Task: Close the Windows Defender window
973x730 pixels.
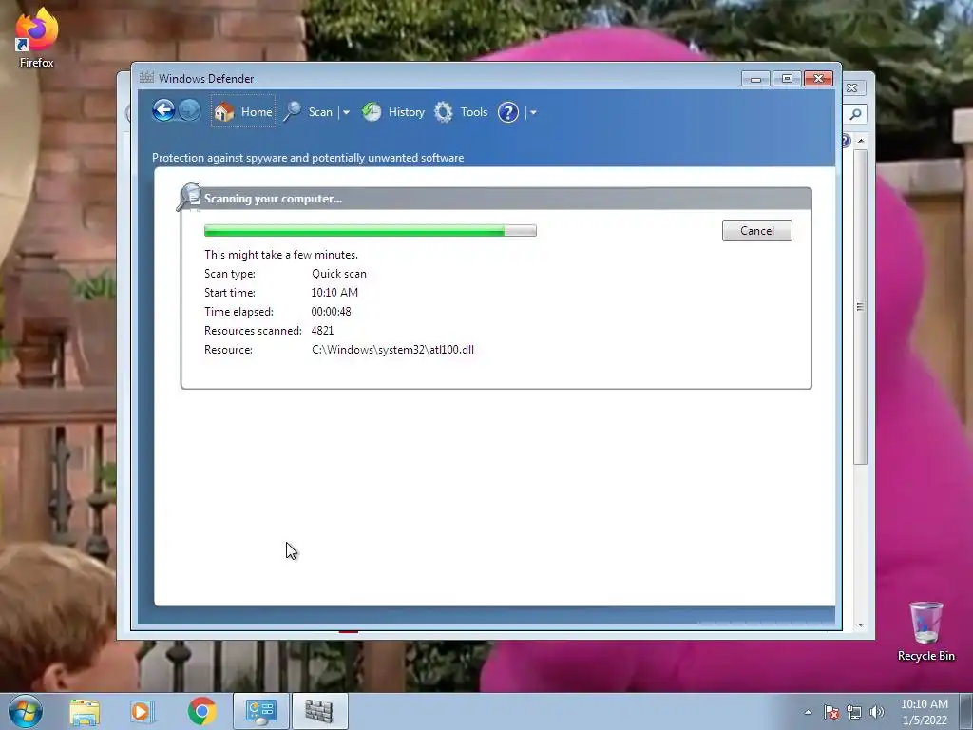Action: [818, 79]
